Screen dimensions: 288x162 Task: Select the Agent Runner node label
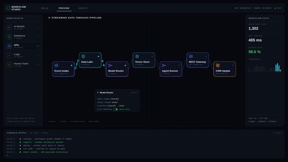click(x=170, y=71)
